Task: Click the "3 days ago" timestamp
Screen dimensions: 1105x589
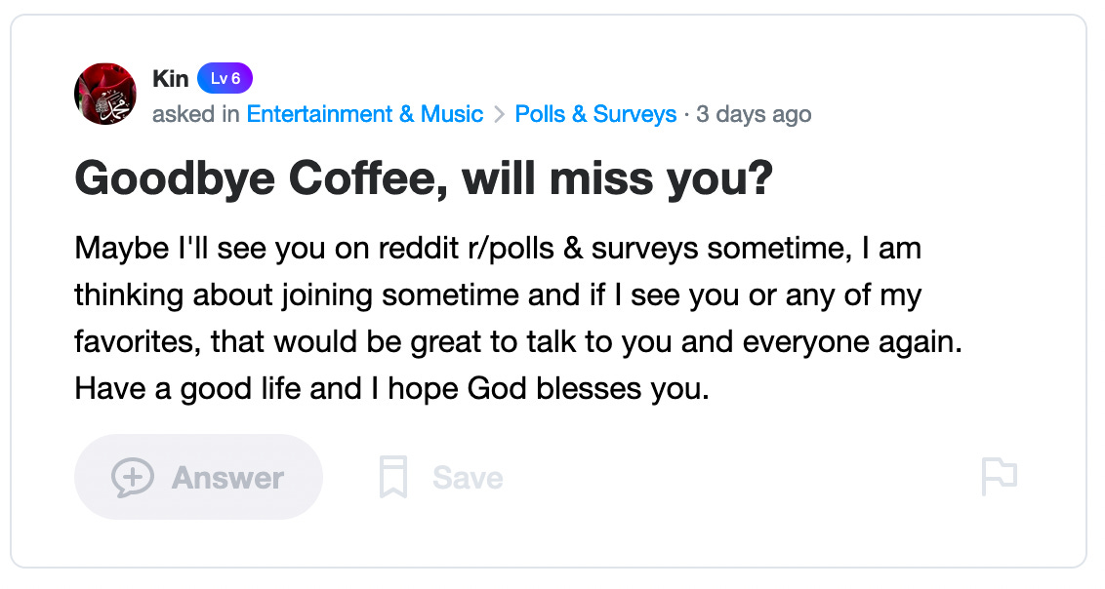Action: point(754,114)
